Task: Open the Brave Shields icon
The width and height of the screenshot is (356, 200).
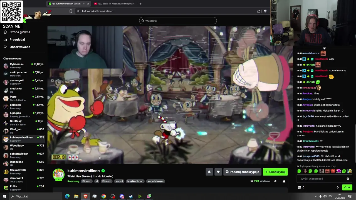Action: pyautogui.click(x=265, y=11)
